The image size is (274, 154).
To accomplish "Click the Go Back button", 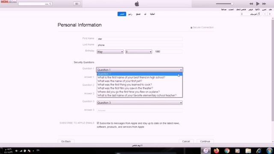I will (x=66, y=141).
